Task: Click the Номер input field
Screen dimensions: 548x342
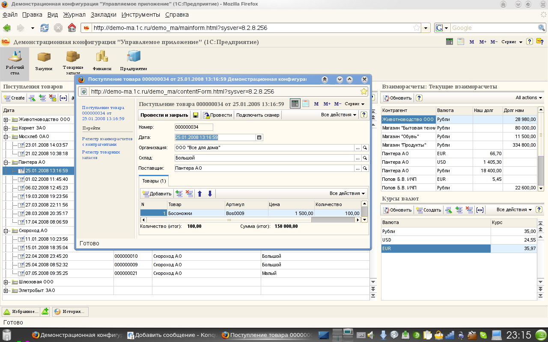Action: [x=194, y=127]
